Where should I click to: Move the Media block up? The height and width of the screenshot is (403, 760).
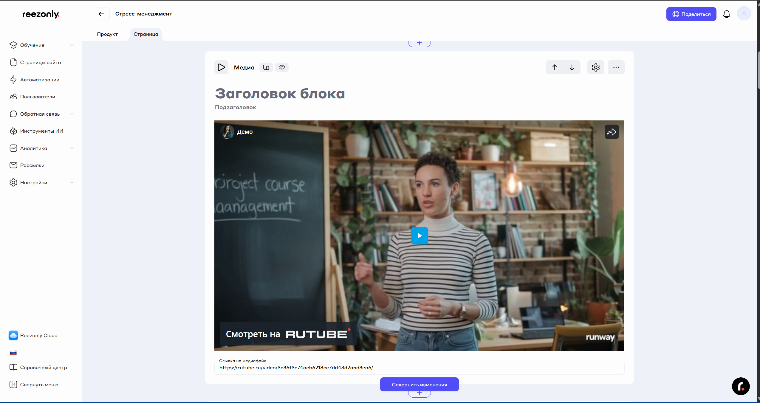(x=554, y=67)
